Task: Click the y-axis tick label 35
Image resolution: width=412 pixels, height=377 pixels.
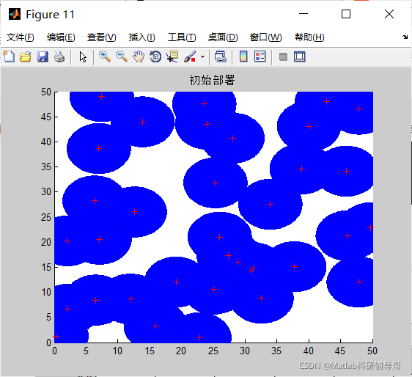Action: coord(46,167)
